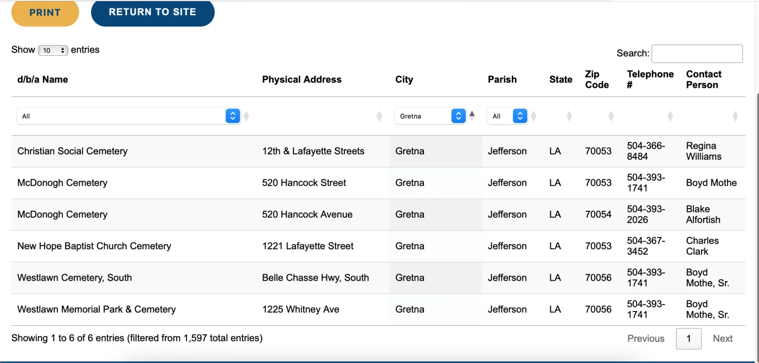Click the Westlawn Memorial Park & Cemetery entry
Image resolution: width=759 pixels, height=363 pixels.
point(97,309)
